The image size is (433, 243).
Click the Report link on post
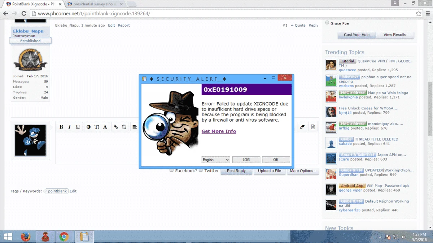point(124,25)
